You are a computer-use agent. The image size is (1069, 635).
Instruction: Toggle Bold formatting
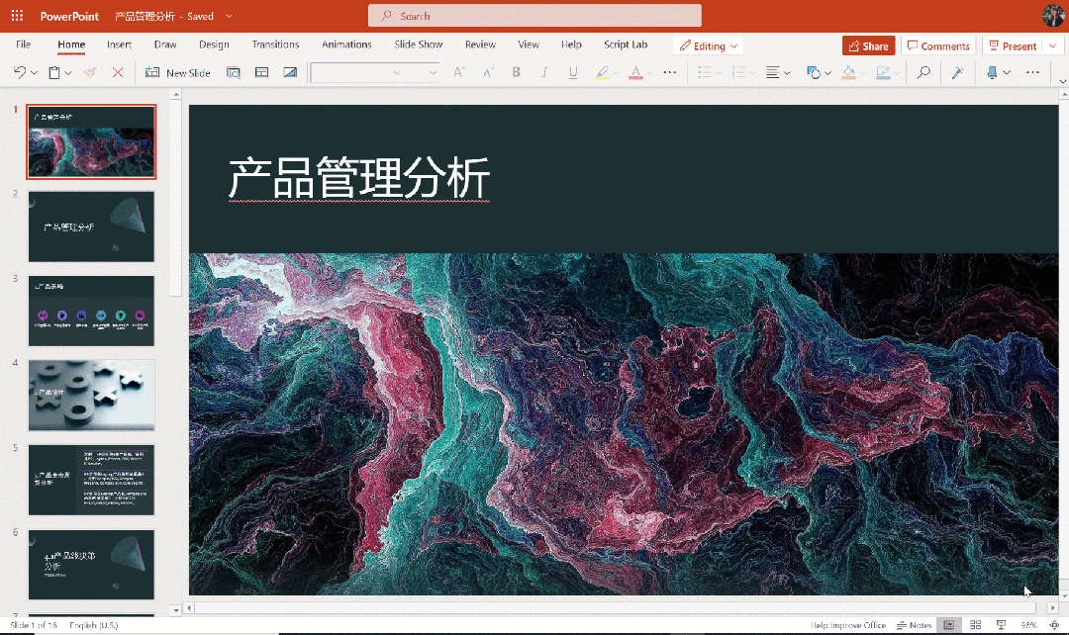click(516, 72)
